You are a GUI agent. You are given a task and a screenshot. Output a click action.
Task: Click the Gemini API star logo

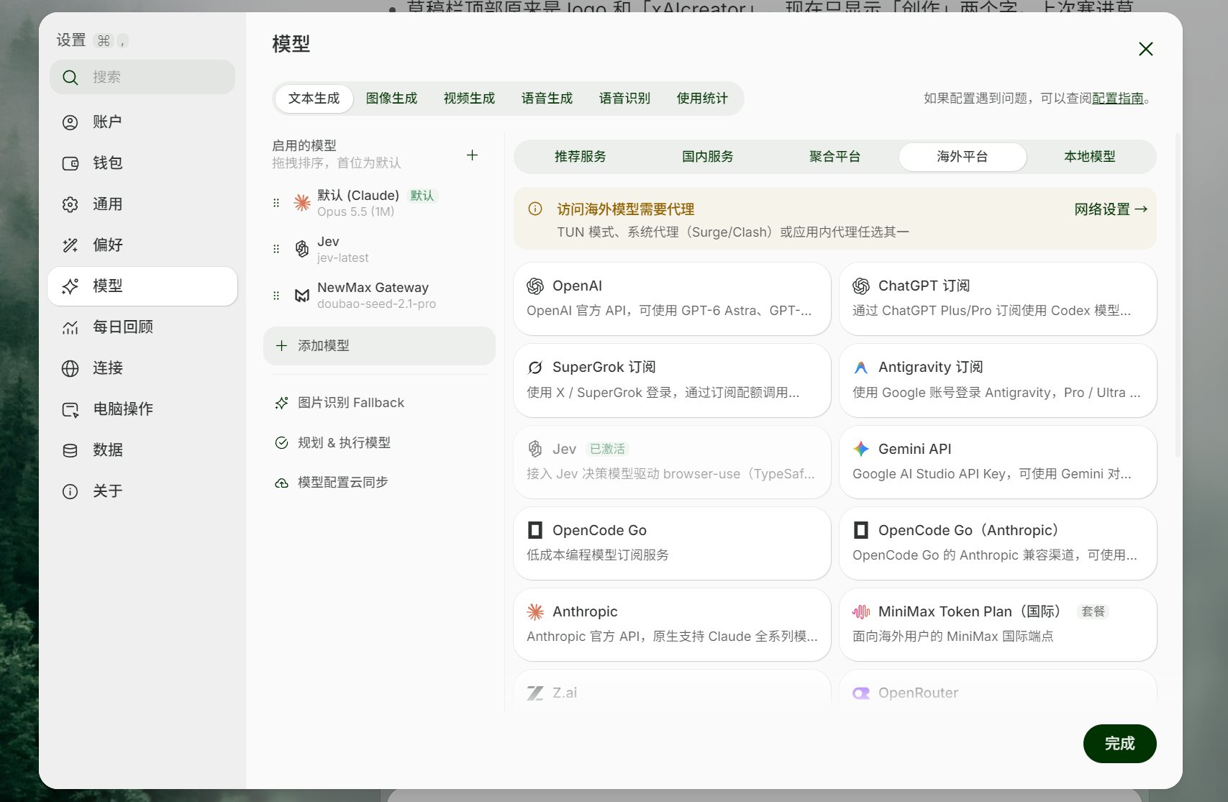861,449
